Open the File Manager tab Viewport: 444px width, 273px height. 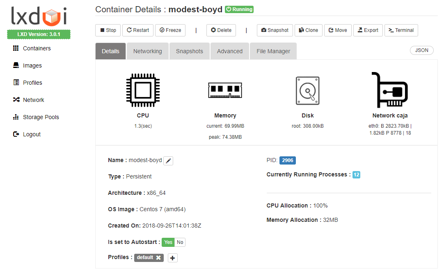click(x=273, y=51)
